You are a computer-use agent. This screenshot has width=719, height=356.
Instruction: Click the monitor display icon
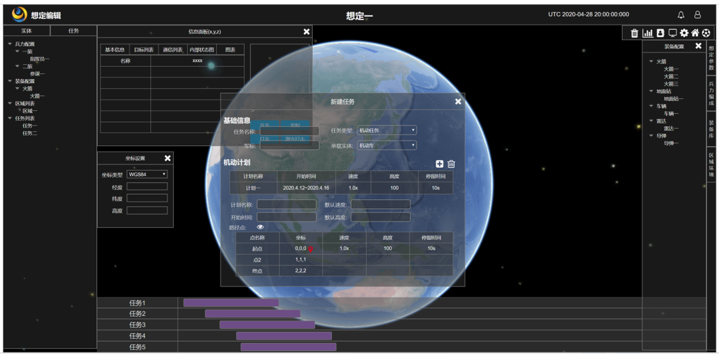coord(672,33)
